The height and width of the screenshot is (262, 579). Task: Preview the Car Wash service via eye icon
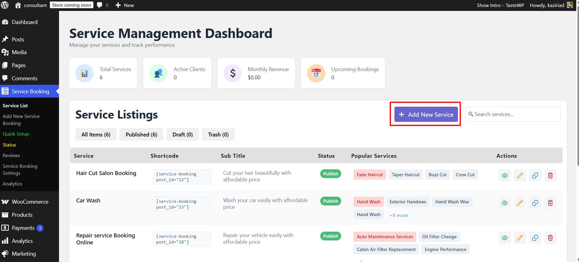point(504,203)
